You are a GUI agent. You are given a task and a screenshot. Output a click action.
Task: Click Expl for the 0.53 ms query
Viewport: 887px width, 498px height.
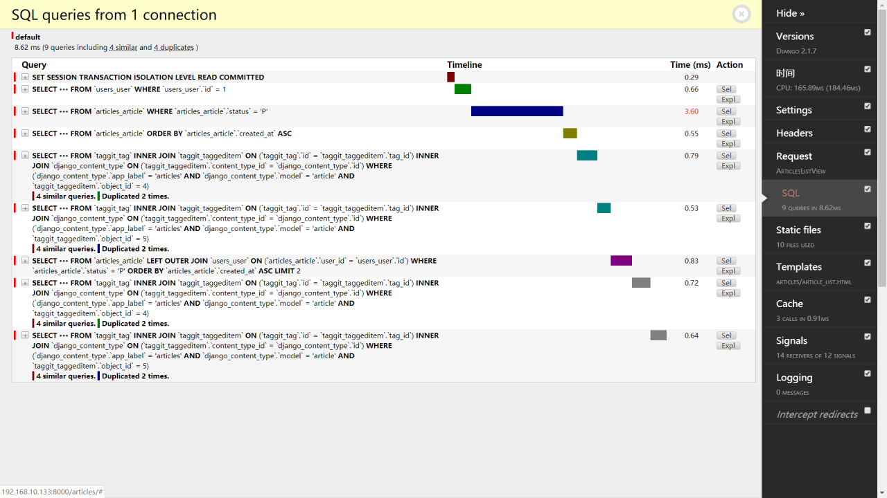click(728, 219)
